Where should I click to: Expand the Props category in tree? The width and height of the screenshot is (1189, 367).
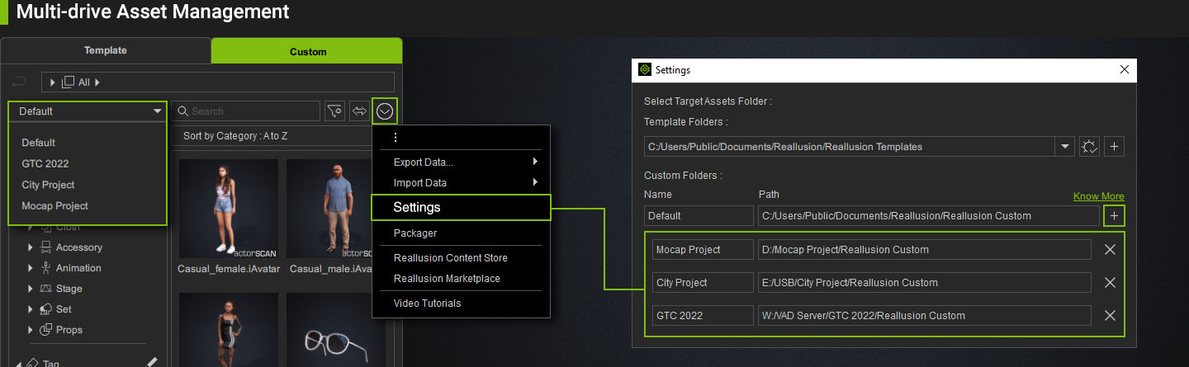pos(31,330)
